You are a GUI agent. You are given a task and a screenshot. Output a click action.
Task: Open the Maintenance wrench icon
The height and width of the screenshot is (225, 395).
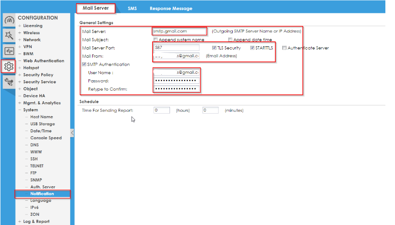[9, 82]
